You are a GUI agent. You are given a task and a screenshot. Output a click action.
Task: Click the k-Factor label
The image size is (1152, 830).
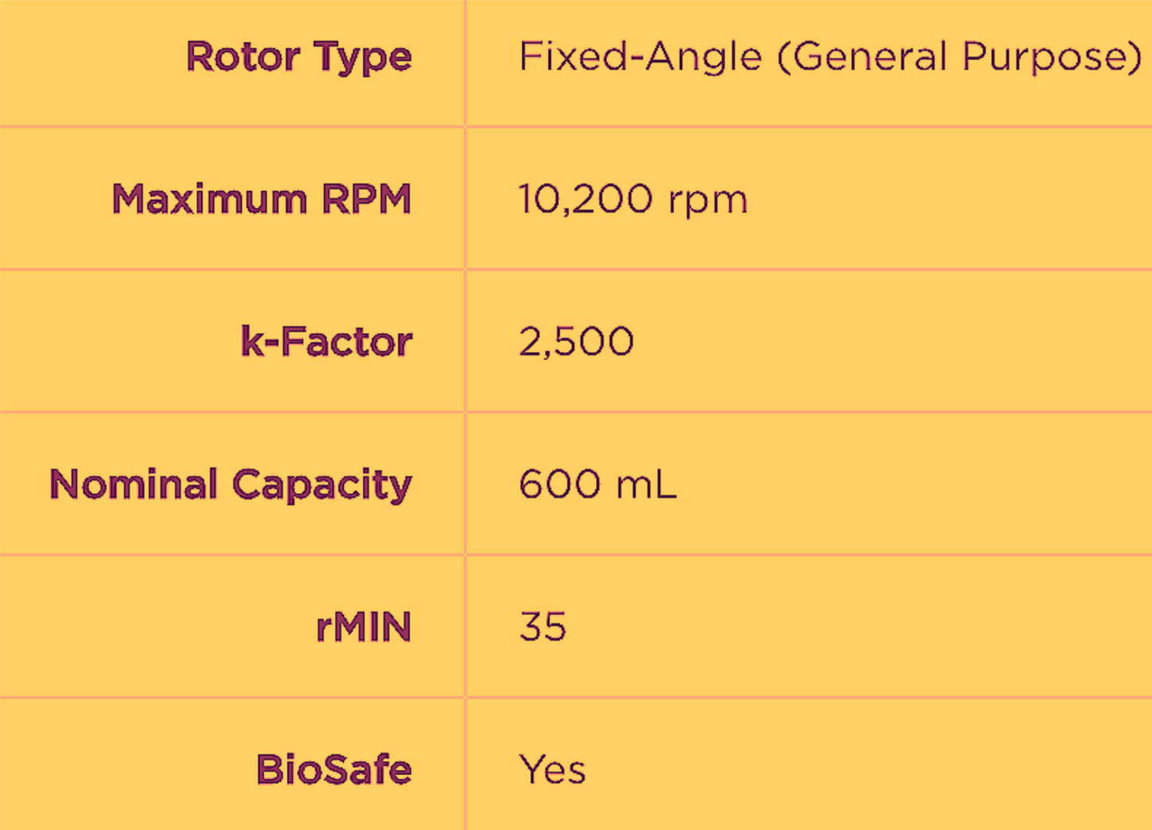click(327, 342)
